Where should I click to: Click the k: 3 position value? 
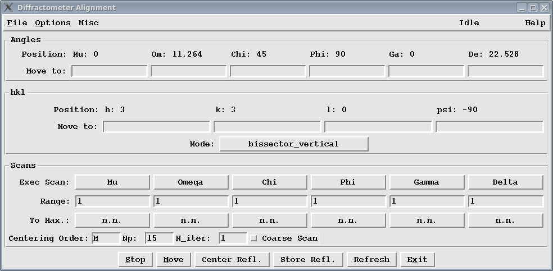coord(225,110)
